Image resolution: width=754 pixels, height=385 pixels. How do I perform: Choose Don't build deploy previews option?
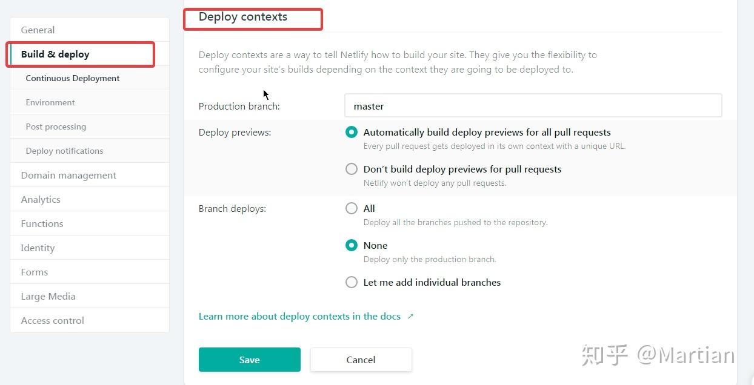tap(352, 169)
